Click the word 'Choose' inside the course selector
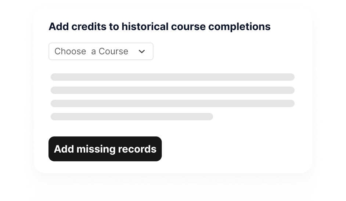346x201 pixels. (x=70, y=51)
